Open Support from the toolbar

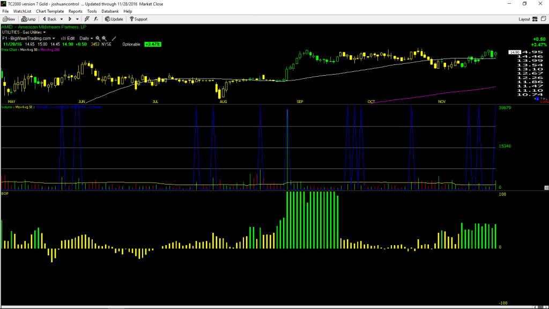coord(139,19)
